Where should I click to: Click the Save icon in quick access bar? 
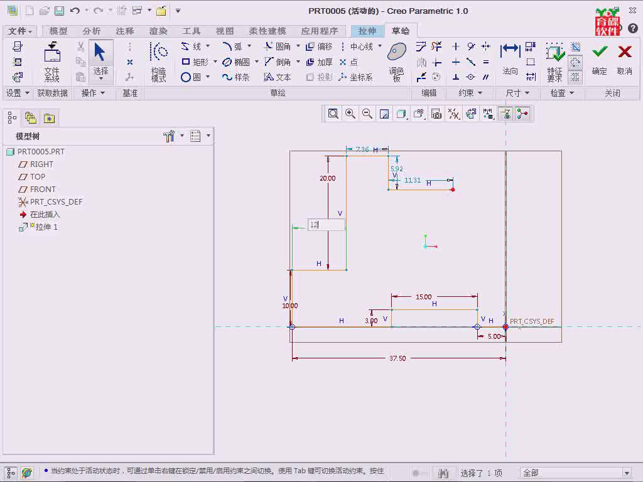click(60, 11)
